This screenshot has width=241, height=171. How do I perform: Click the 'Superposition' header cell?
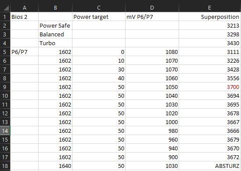210,17
